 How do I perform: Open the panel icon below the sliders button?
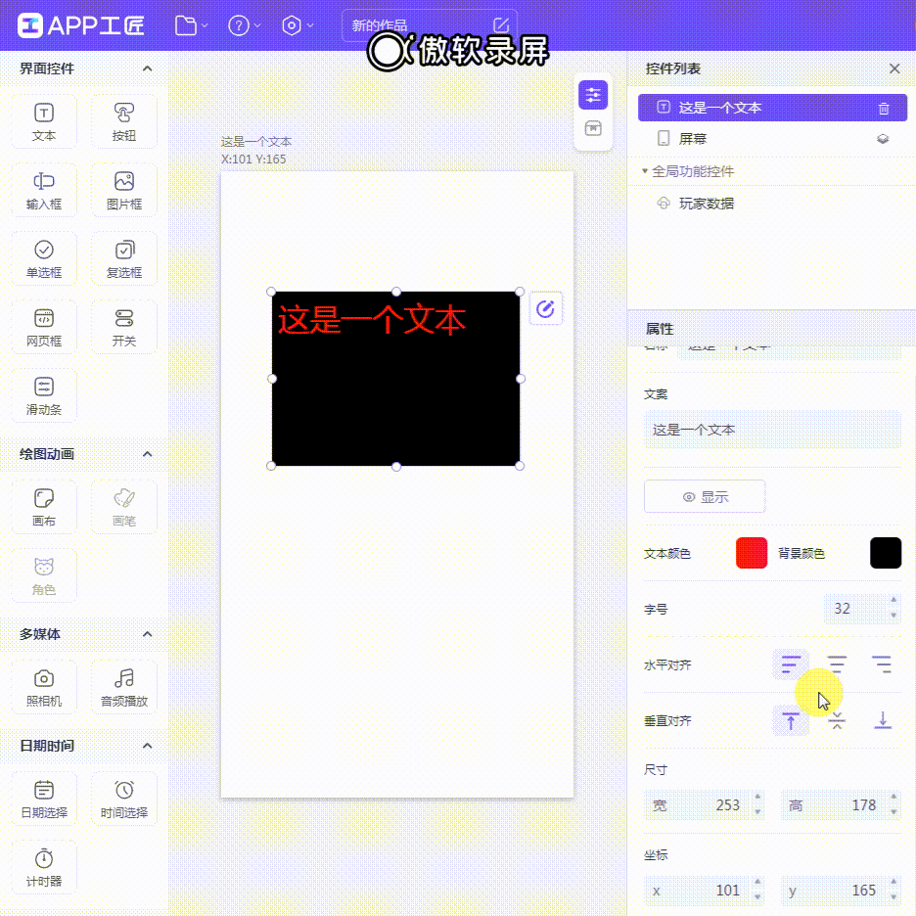pyautogui.click(x=593, y=128)
